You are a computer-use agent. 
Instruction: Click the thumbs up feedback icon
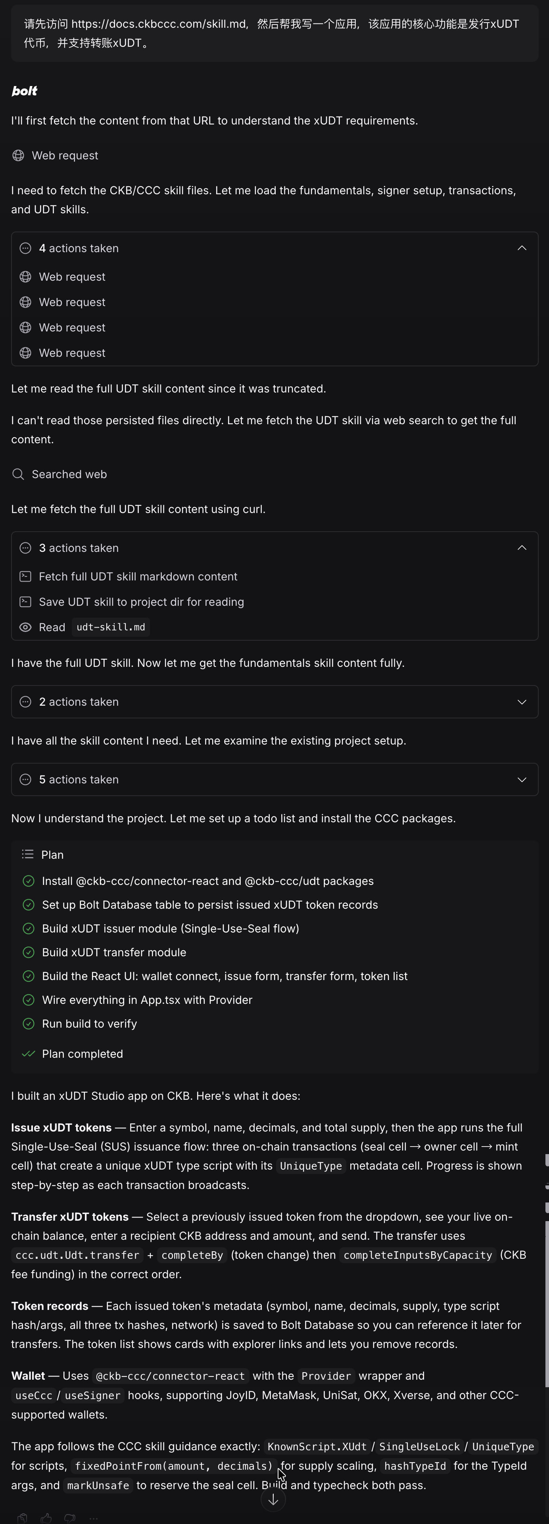[x=46, y=1518]
